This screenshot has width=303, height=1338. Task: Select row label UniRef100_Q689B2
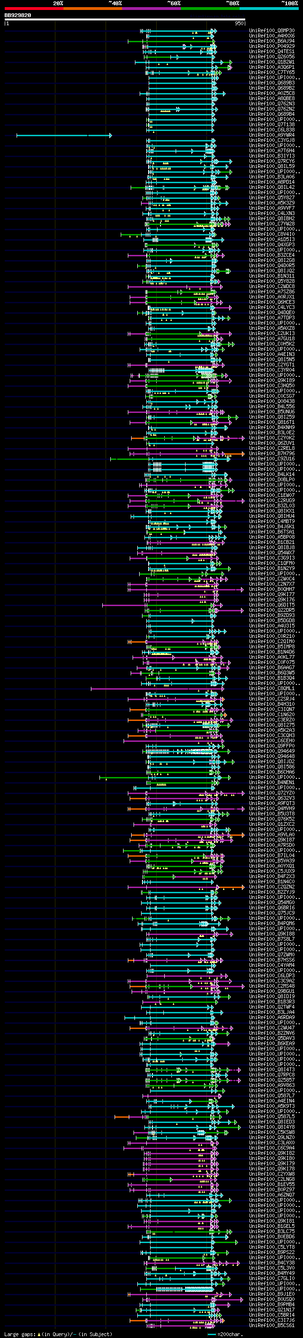(x=272, y=88)
